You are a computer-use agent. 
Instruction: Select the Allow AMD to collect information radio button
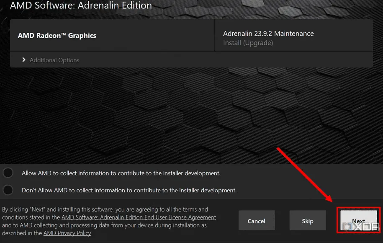point(8,173)
